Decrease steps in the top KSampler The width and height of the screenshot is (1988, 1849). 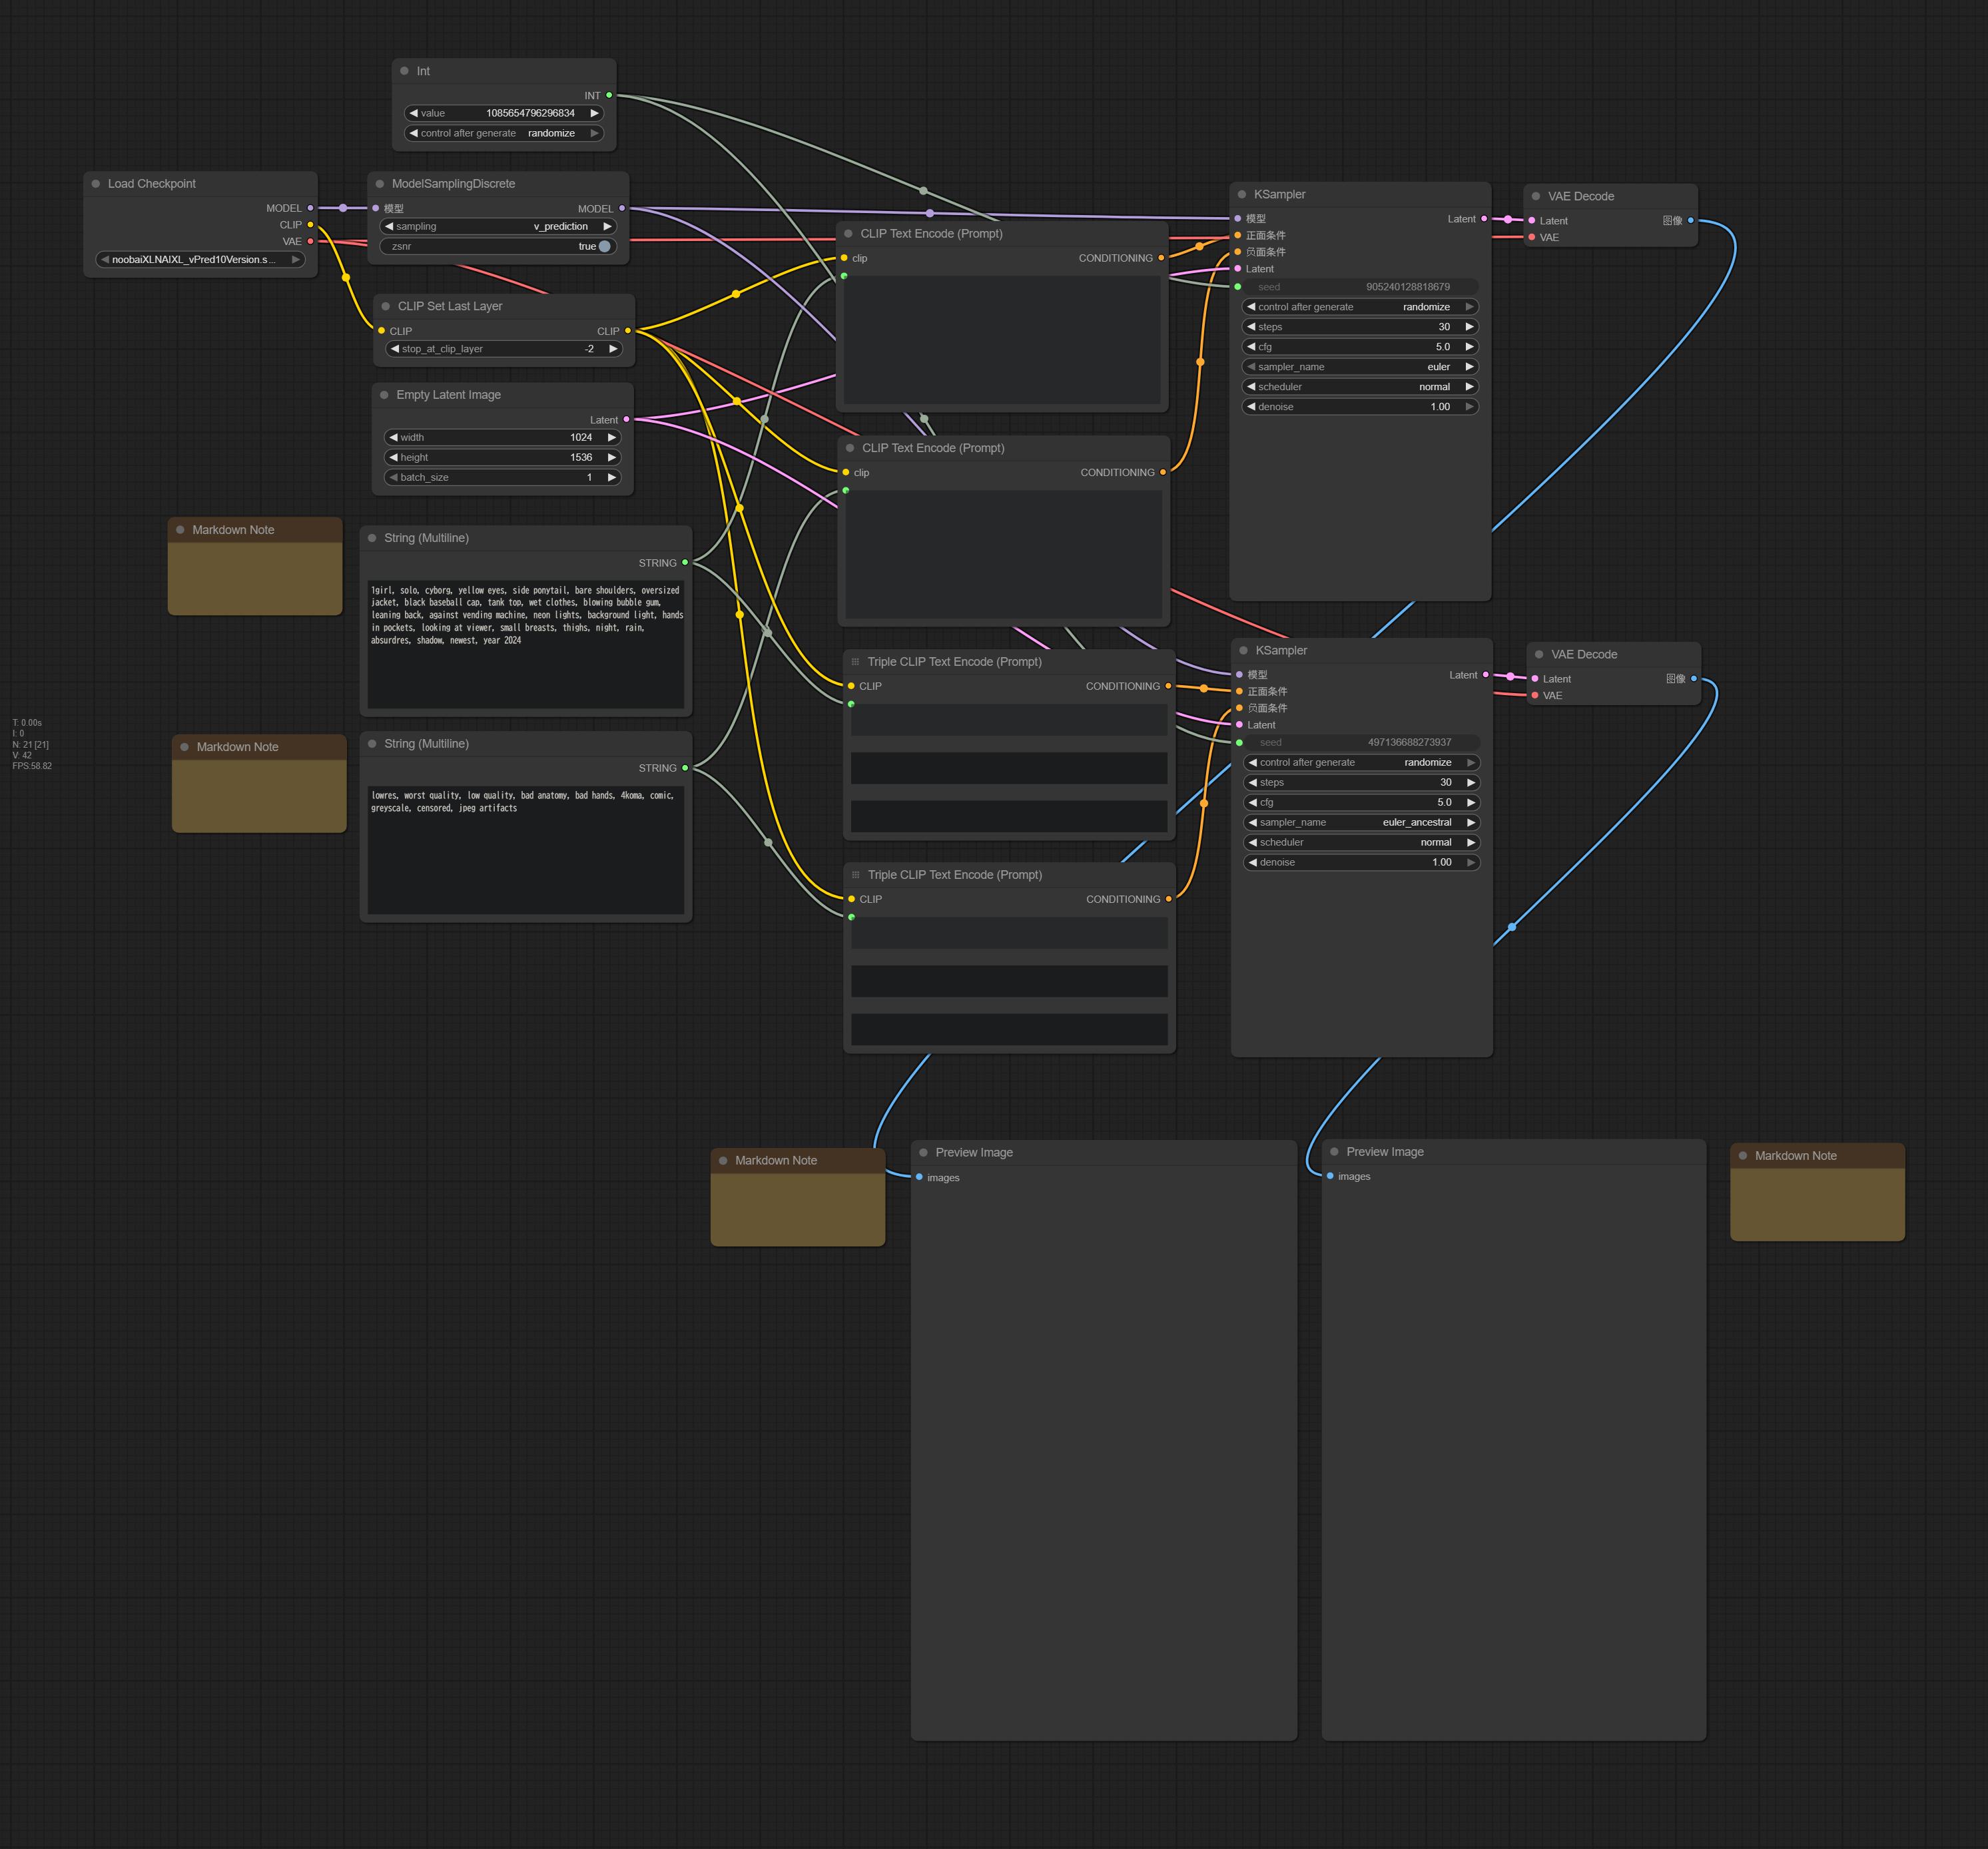(1251, 327)
